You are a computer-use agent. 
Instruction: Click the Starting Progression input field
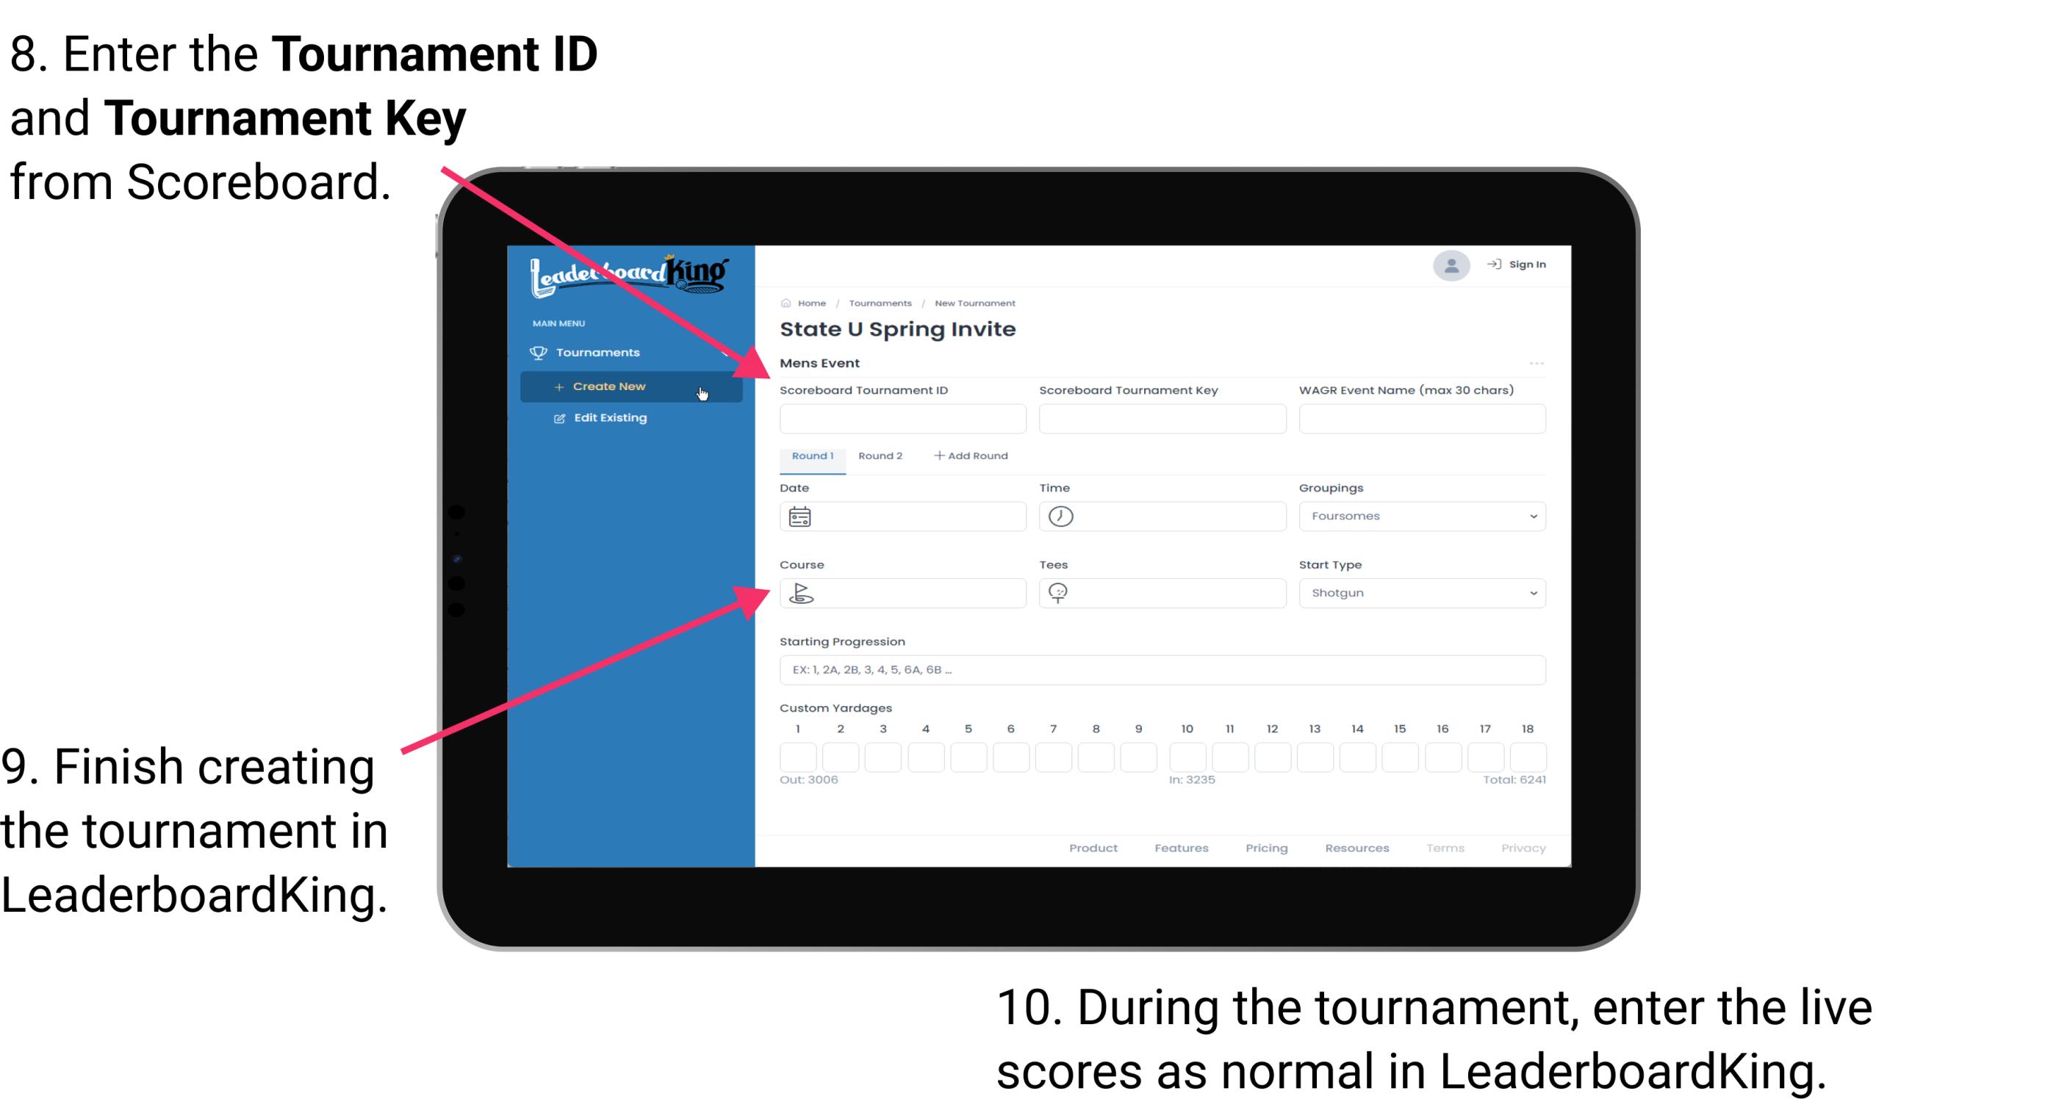1162,670
